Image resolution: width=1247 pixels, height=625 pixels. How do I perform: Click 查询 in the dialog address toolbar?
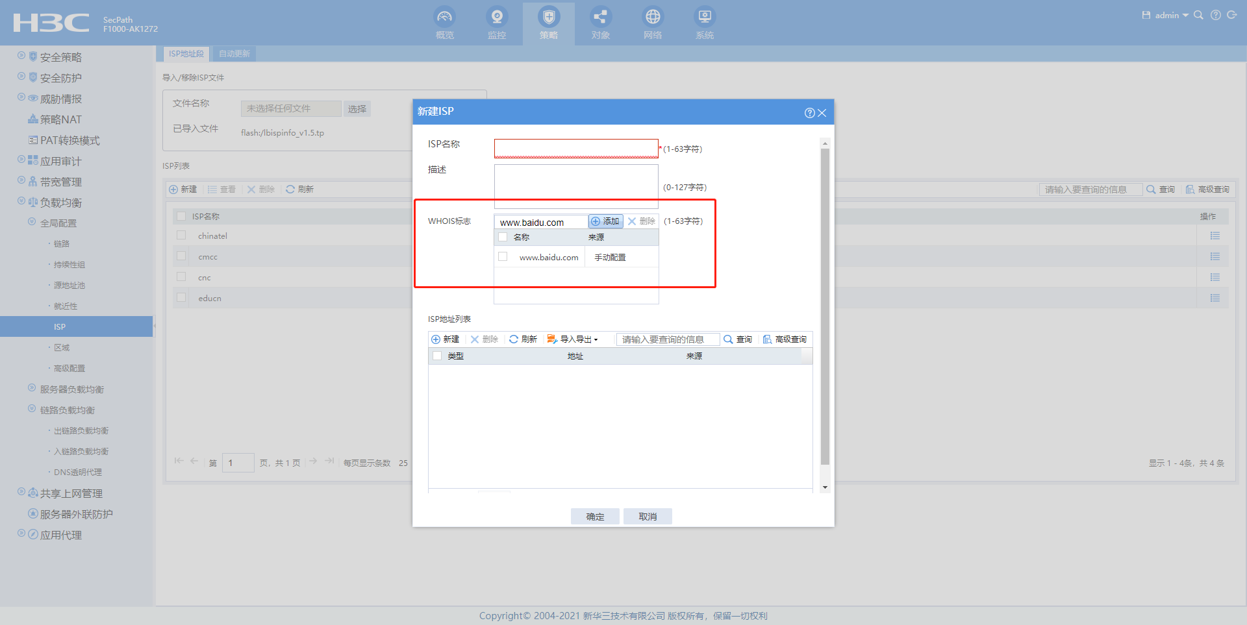coord(738,339)
